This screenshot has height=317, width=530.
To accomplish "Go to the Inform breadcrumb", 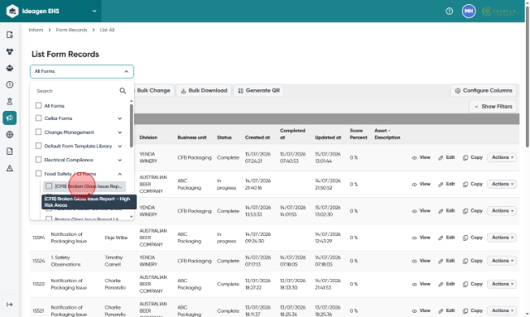I will (x=36, y=30).
